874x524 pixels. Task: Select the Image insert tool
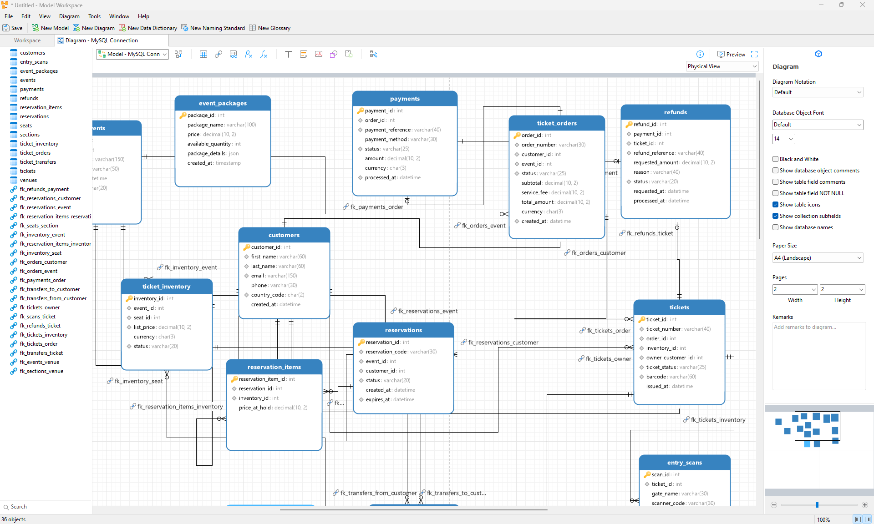tap(319, 54)
